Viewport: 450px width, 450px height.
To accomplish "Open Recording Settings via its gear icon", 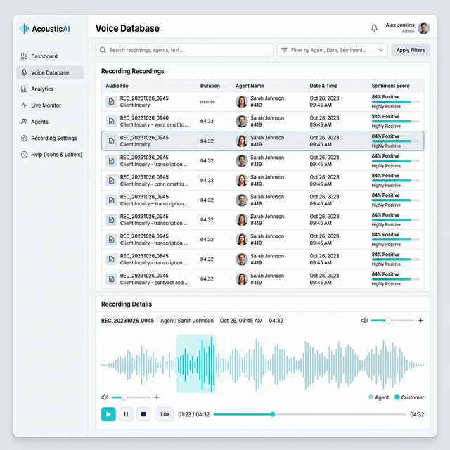I will (x=24, y=139).
